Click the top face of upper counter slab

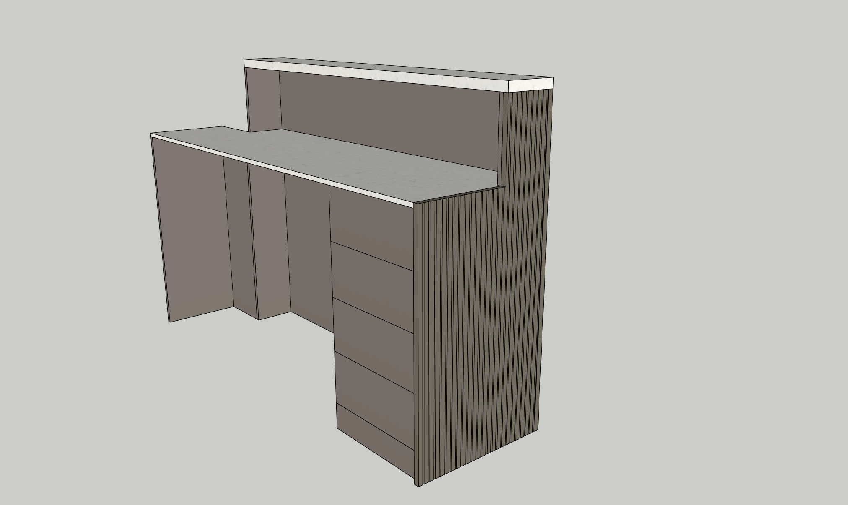click(398, 68)
